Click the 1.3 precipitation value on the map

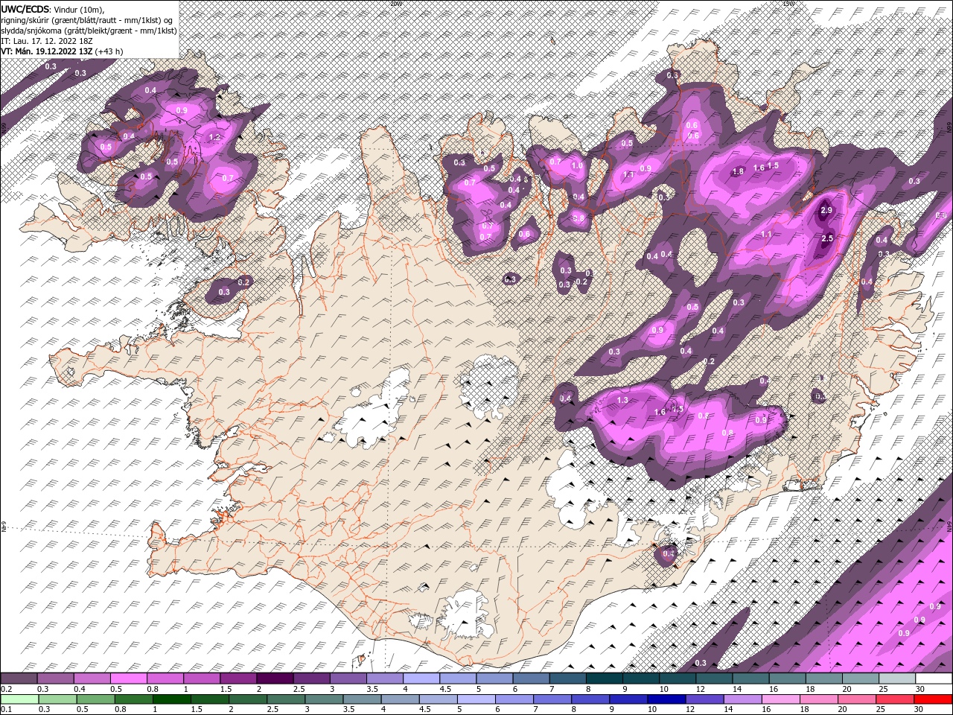(x=623, y=401)
